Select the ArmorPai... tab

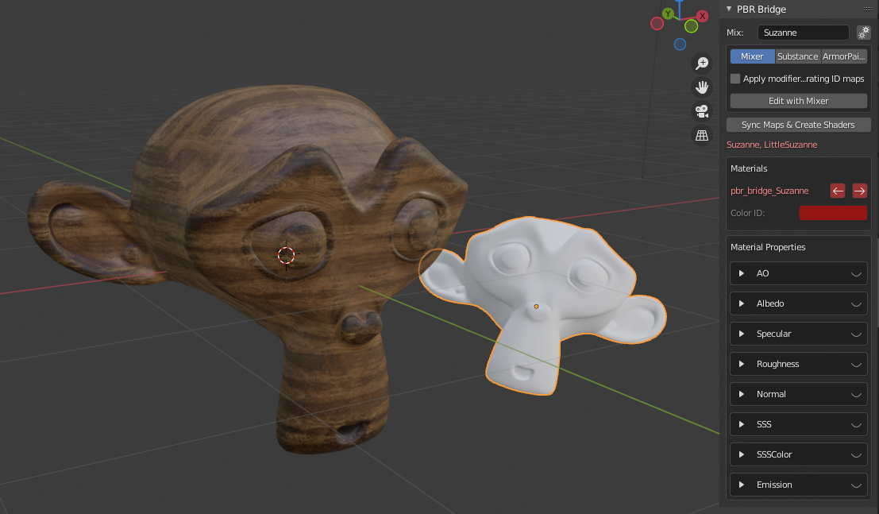pos(844,56)
